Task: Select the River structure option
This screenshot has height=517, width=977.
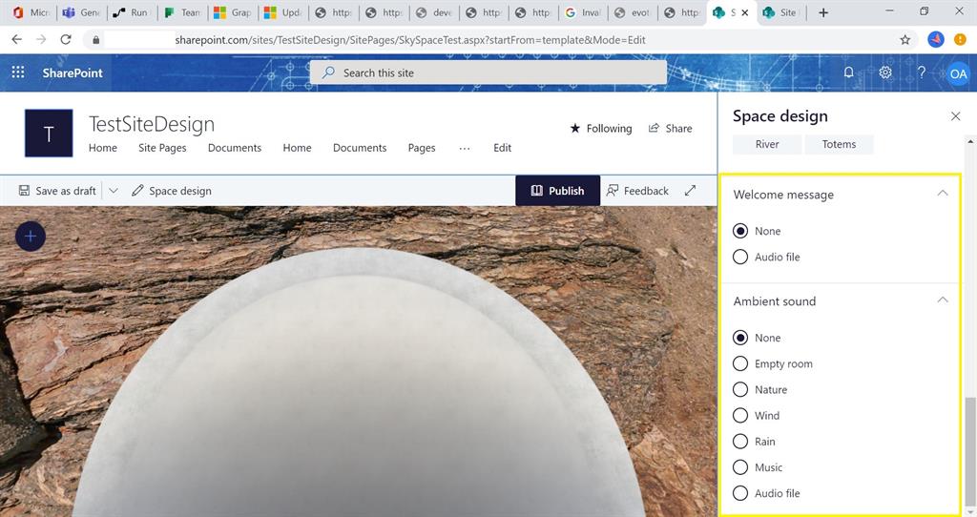Action: coord(767,144)
